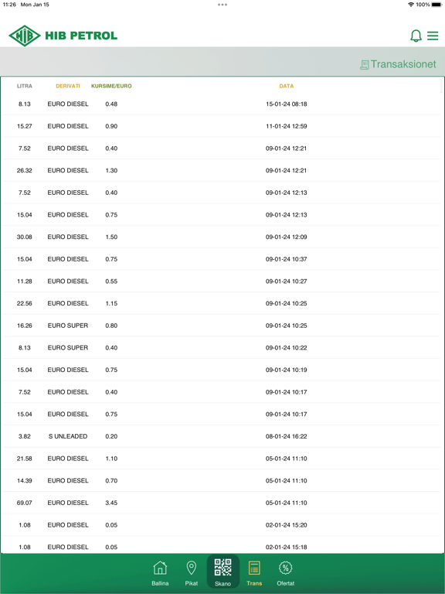
Task: Tap the DERIVATI column header
Action: point(68,86)
